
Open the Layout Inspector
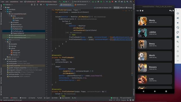126,98
